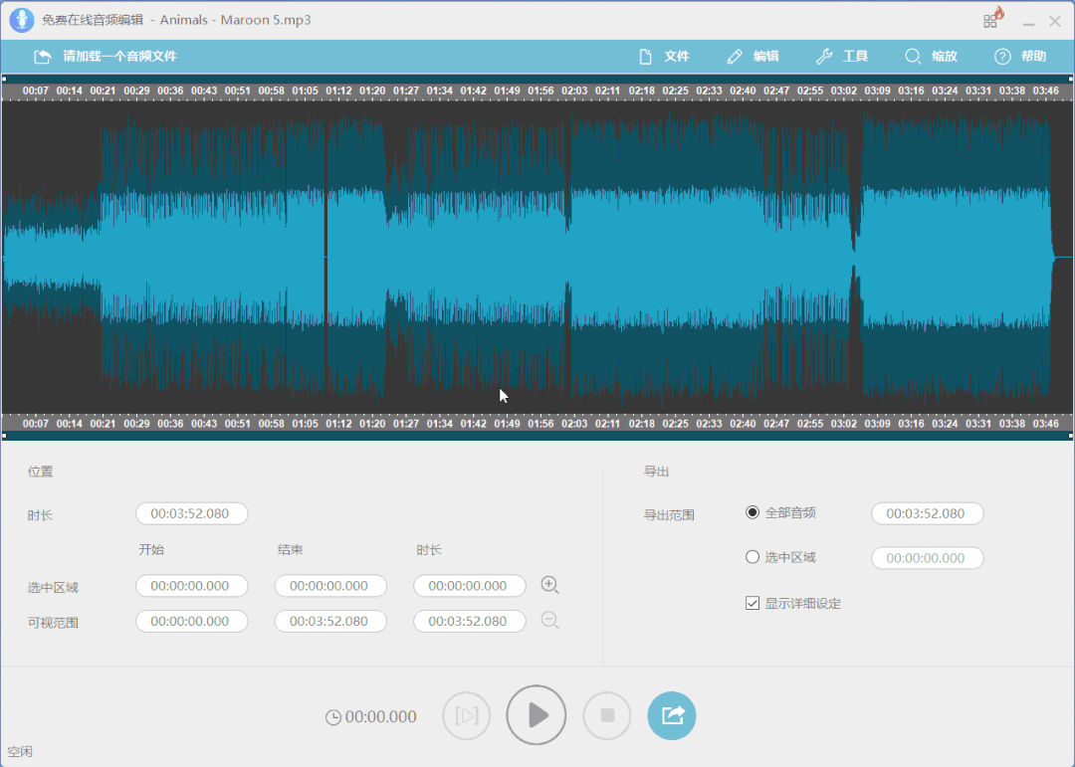This screenshot has height=767, width=1075.
Task: Select 全部音频 export radio button
Action: click(752, 512)
